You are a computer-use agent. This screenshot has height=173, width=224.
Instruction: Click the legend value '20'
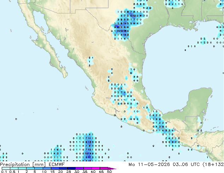60,172
